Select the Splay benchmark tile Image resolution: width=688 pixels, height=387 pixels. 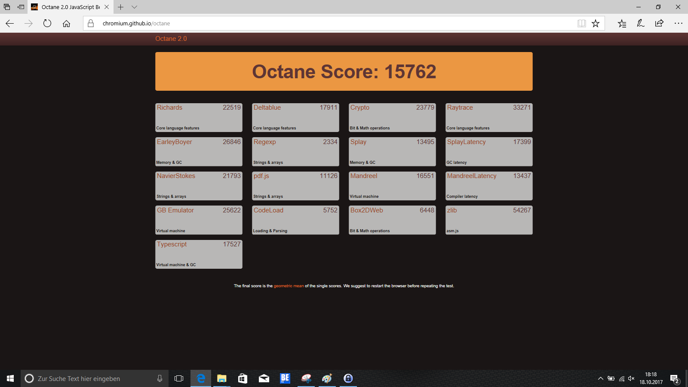[392, 152]
